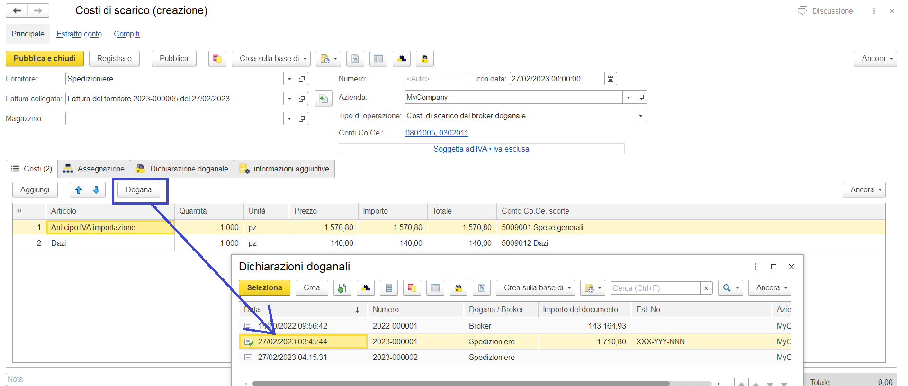Select the Dichiarazione doganale tab
This screenshot has width=908, height=386.
point(182,169)
